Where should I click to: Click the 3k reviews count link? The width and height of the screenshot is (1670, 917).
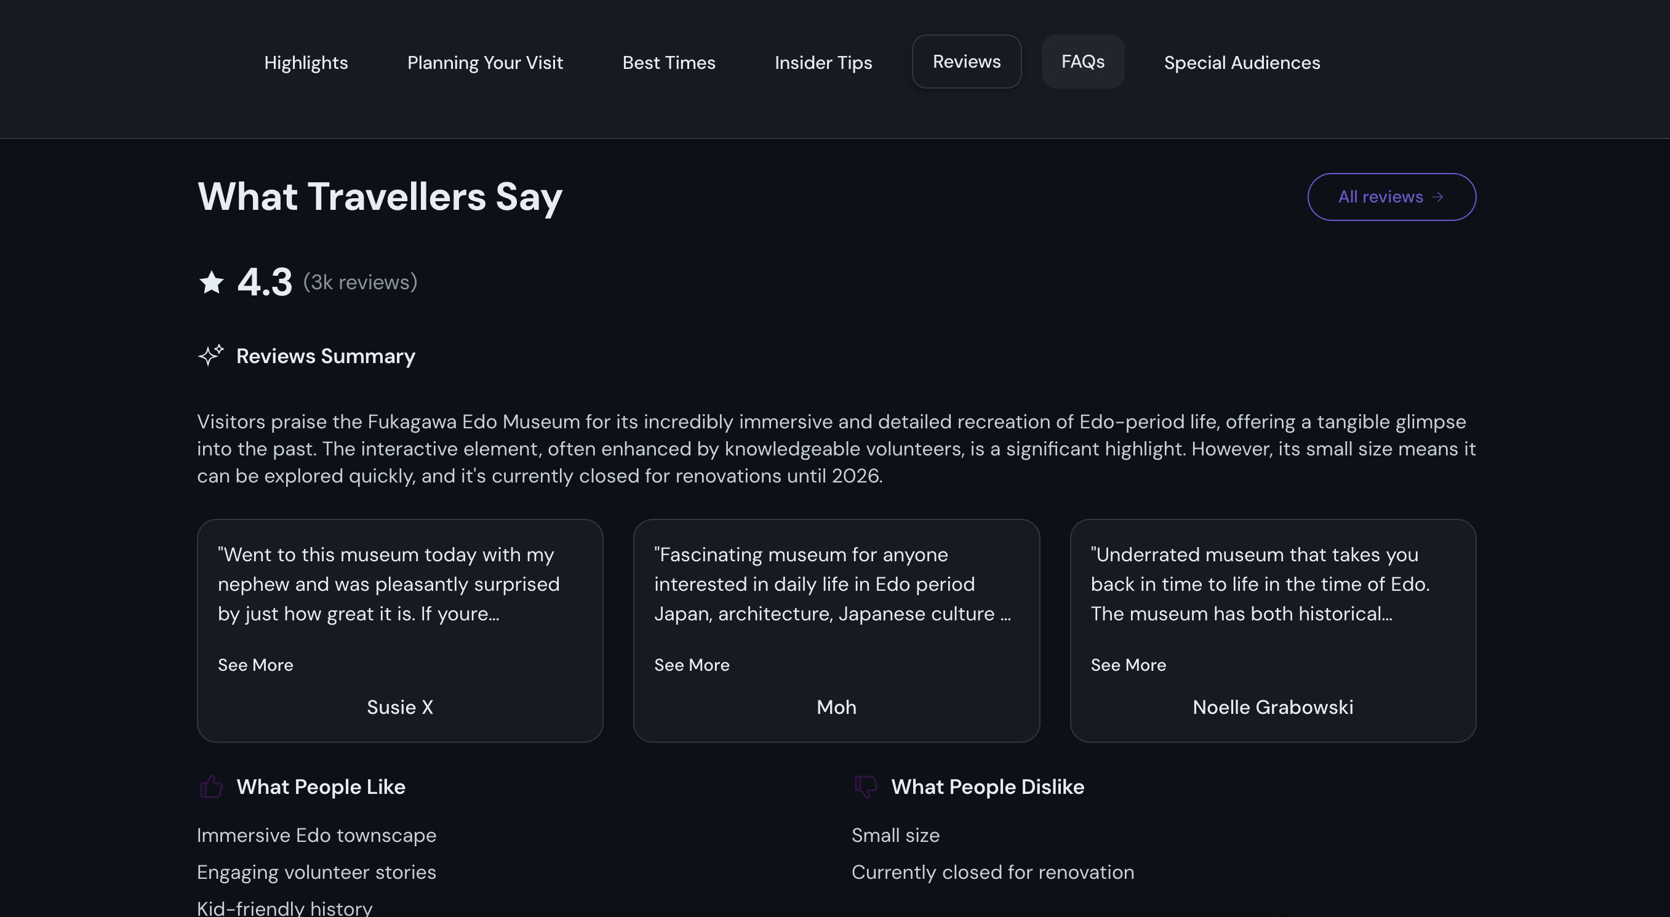pyautogui.click(x=361, y=282)
